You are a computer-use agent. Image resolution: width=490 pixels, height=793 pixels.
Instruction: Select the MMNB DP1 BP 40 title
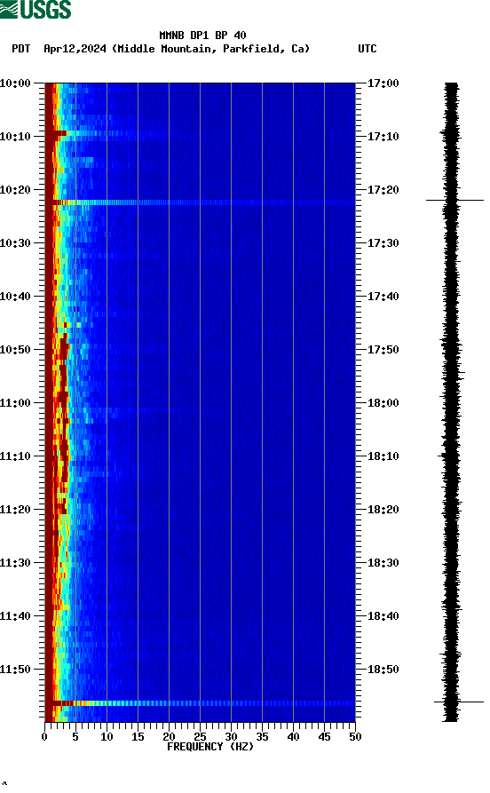pyautogui.click(x=202, y=36)
